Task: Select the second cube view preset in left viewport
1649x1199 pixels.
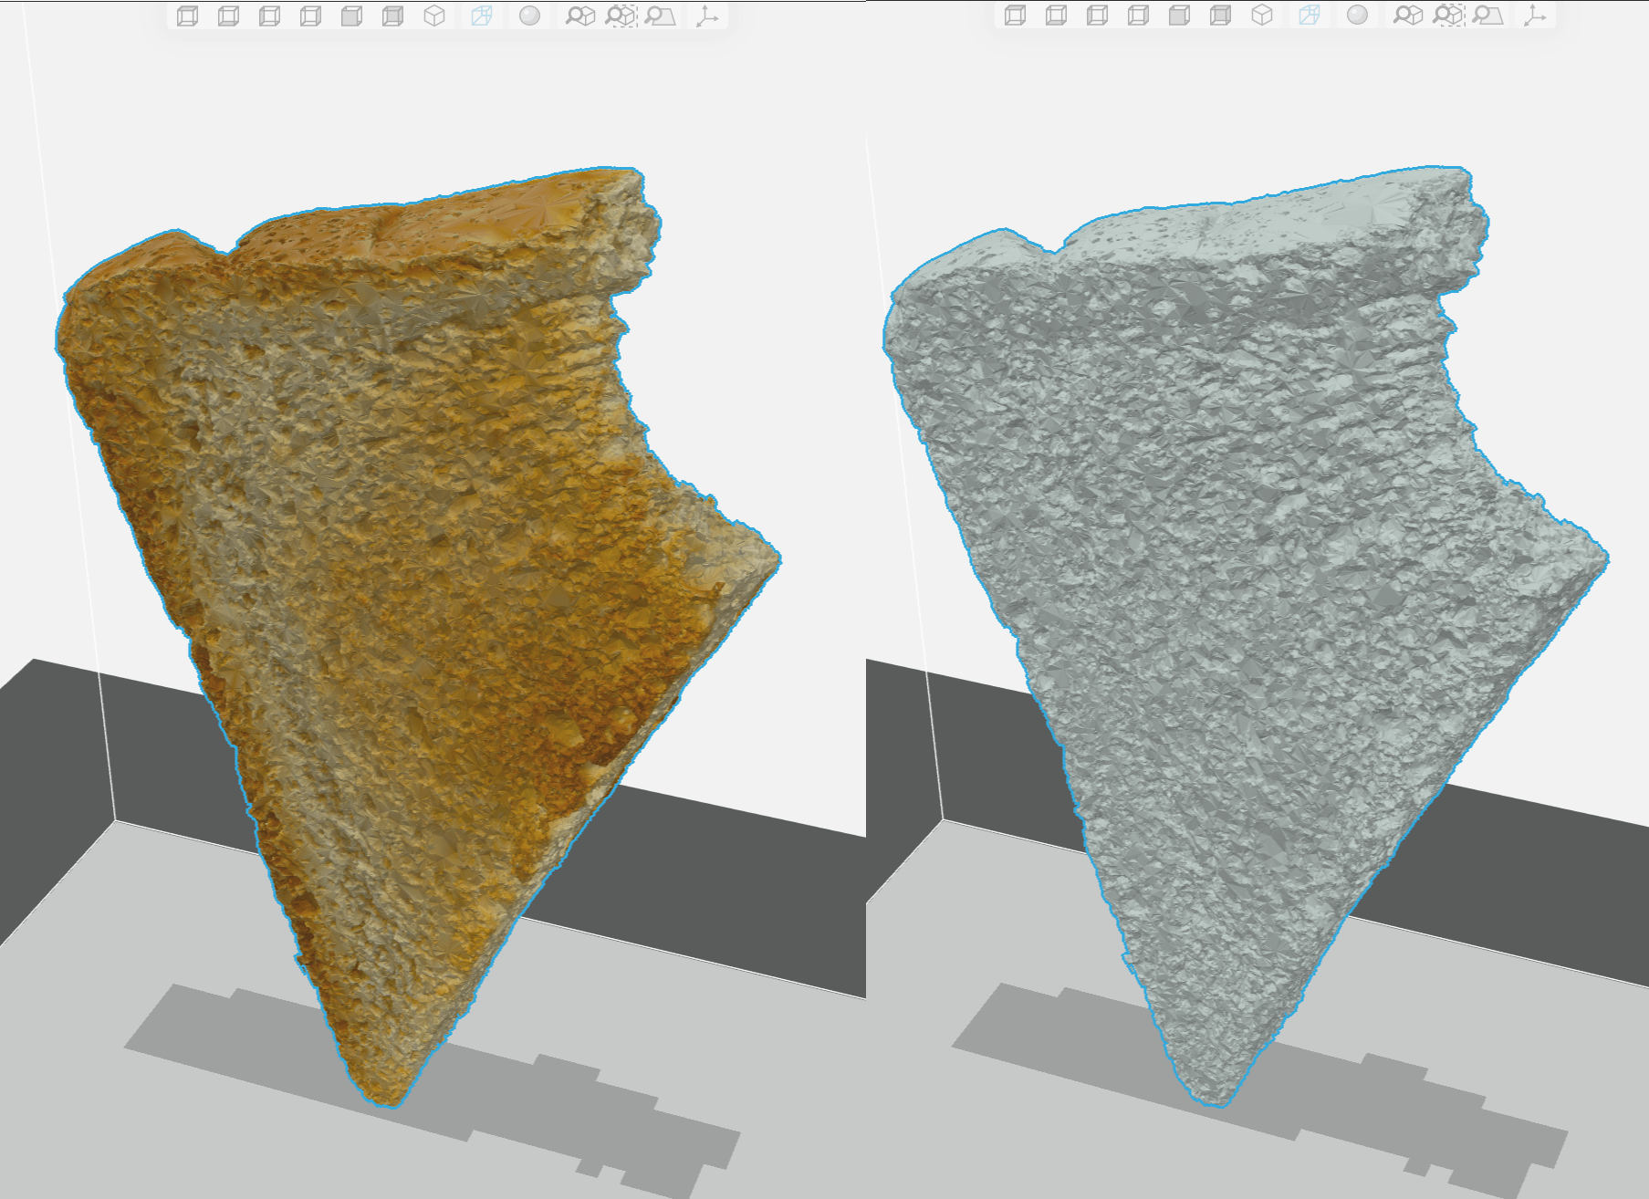Action: click(228, 16)
